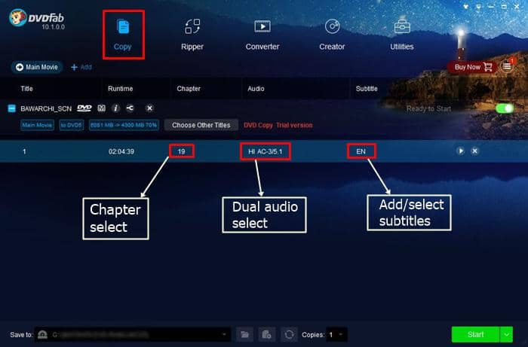Screen dimensions: 528x347
Task: Click the Add source button
Action: point(81,67)
